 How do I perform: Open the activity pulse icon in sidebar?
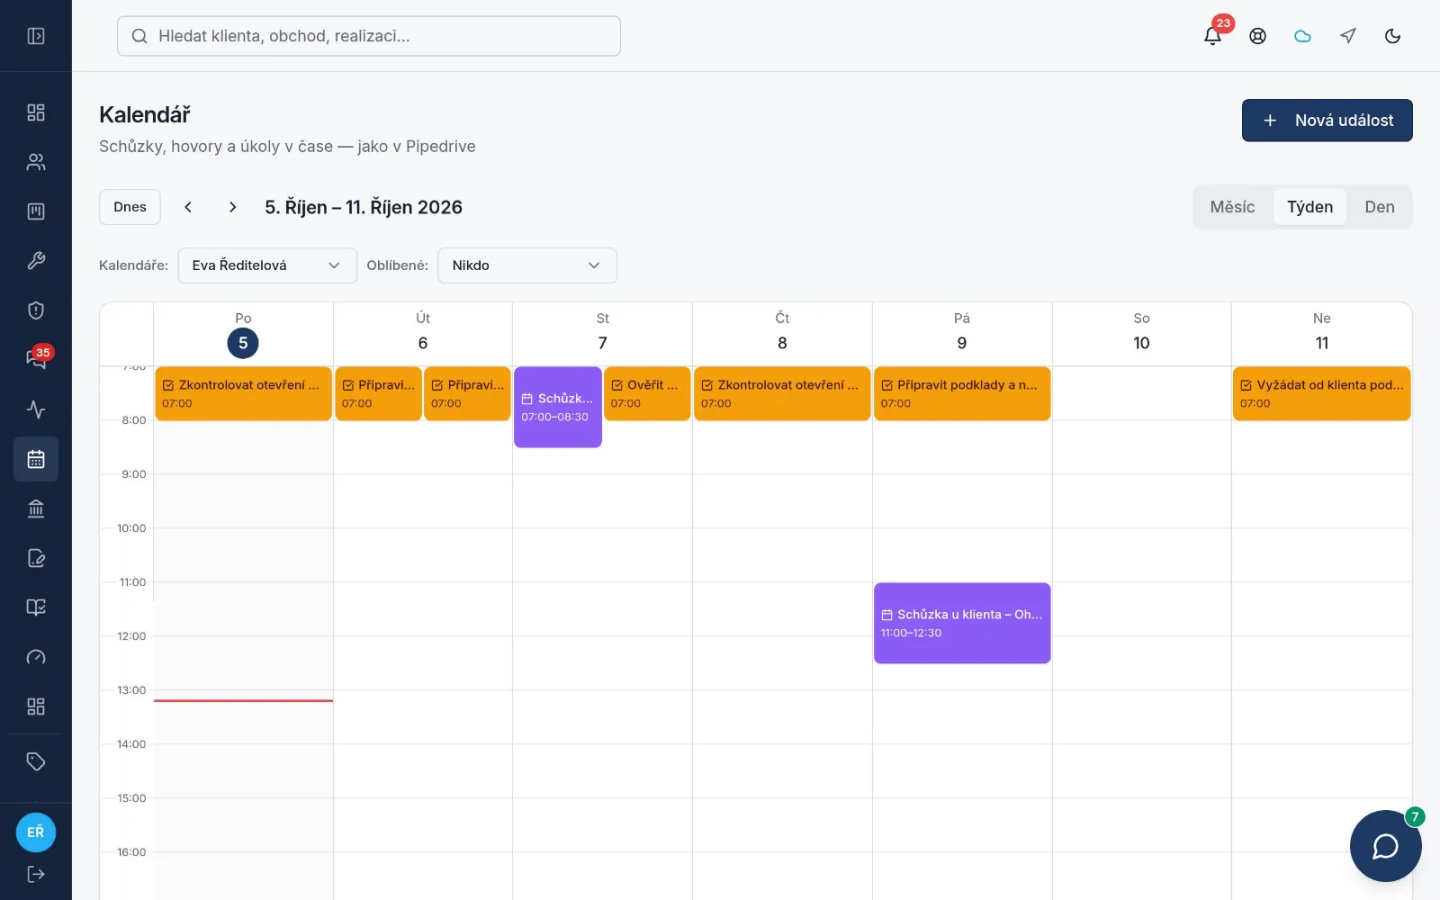[x=36, y=409]
